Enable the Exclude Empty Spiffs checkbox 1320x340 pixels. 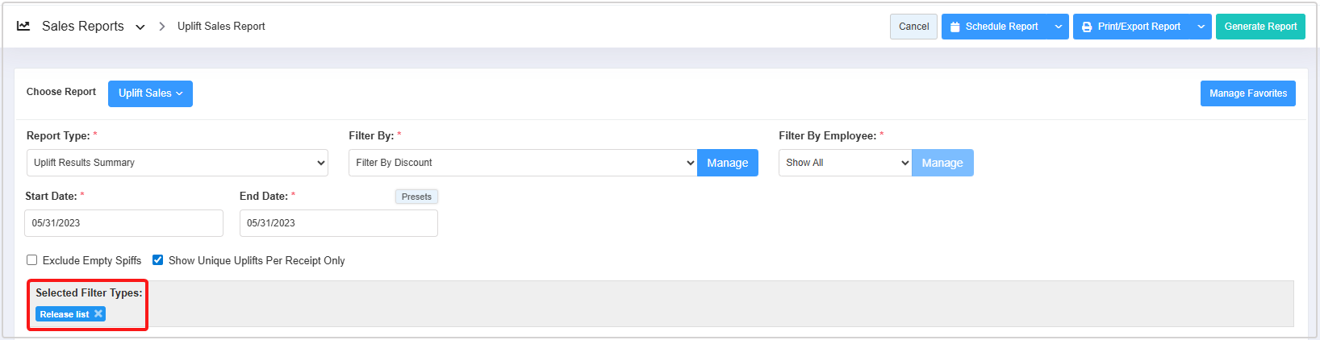[32, 260]
